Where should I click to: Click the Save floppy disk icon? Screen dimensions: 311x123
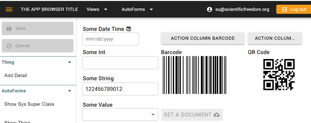[9, 28]
